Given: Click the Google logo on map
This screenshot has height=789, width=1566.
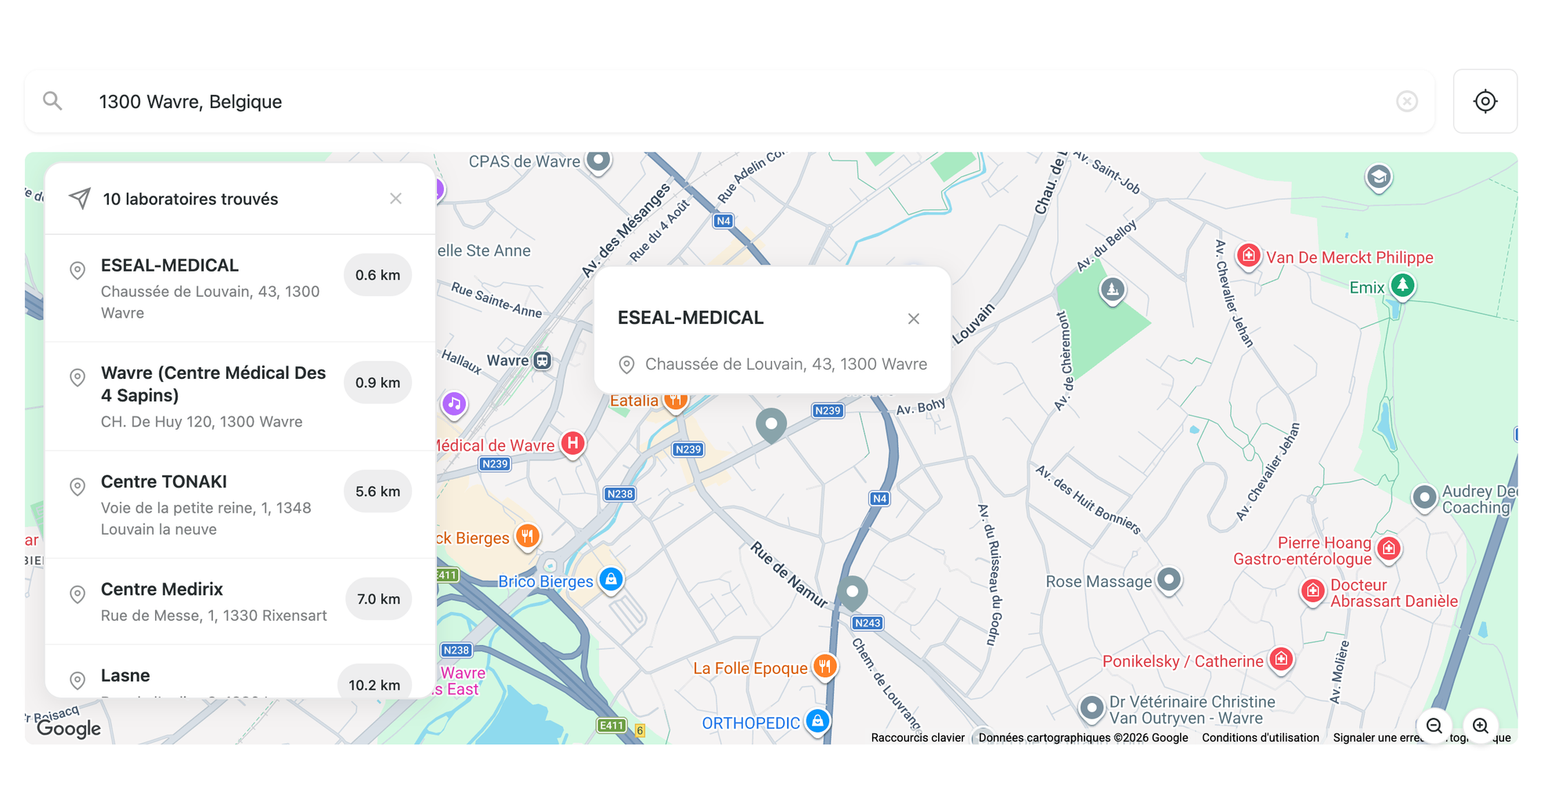Looking at the screenshot, I should [69, 729].
